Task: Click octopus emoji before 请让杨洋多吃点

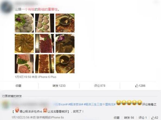Action: pyautogui.click(x=17, y=110)
